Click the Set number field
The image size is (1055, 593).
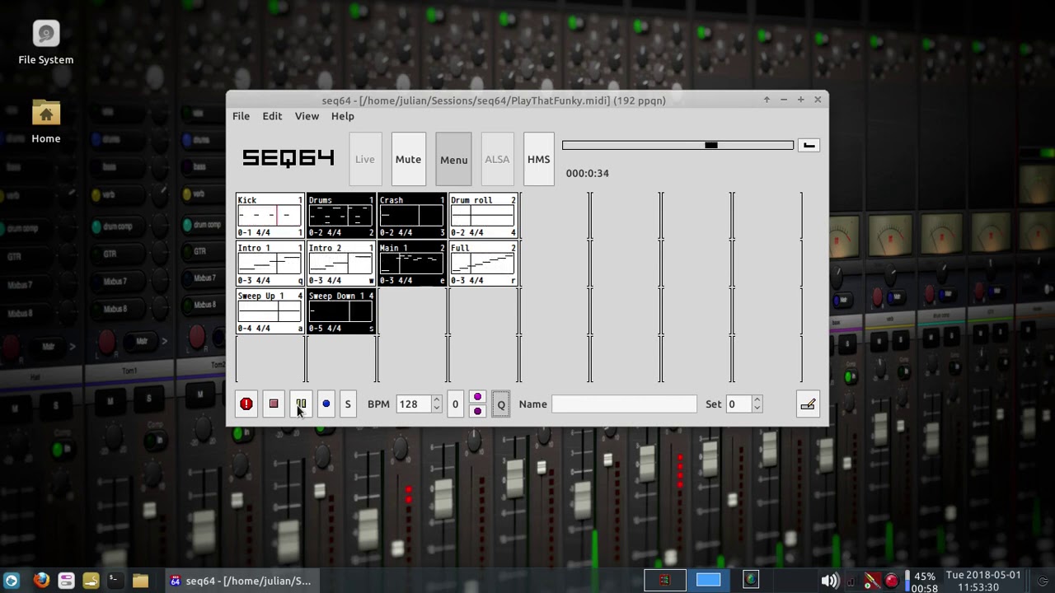pos(738,404)
